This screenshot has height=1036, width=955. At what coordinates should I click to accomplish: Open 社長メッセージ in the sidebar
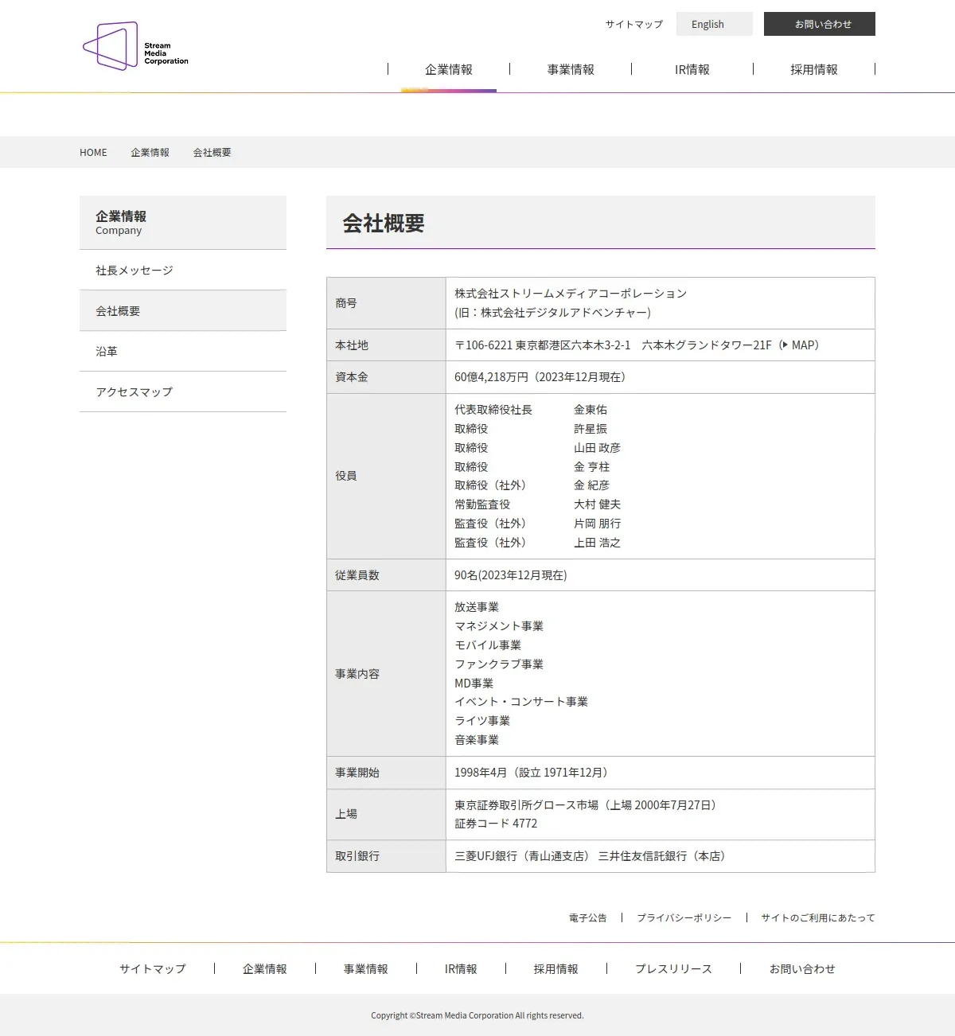click(x=183, y=271)
